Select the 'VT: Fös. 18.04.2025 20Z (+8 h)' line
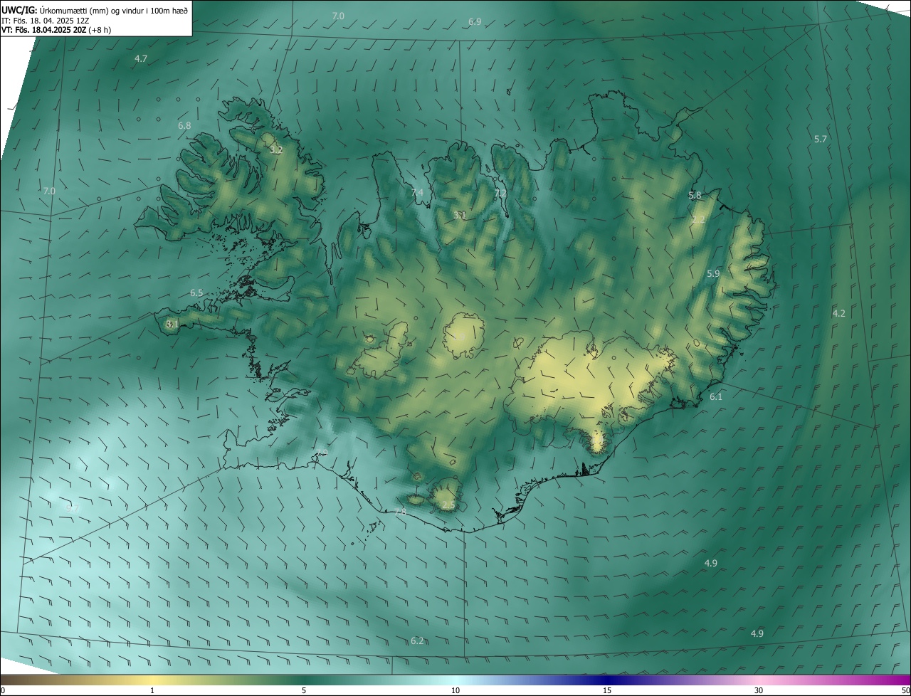Viewport: 911px width, 696px height. [56, 30]
